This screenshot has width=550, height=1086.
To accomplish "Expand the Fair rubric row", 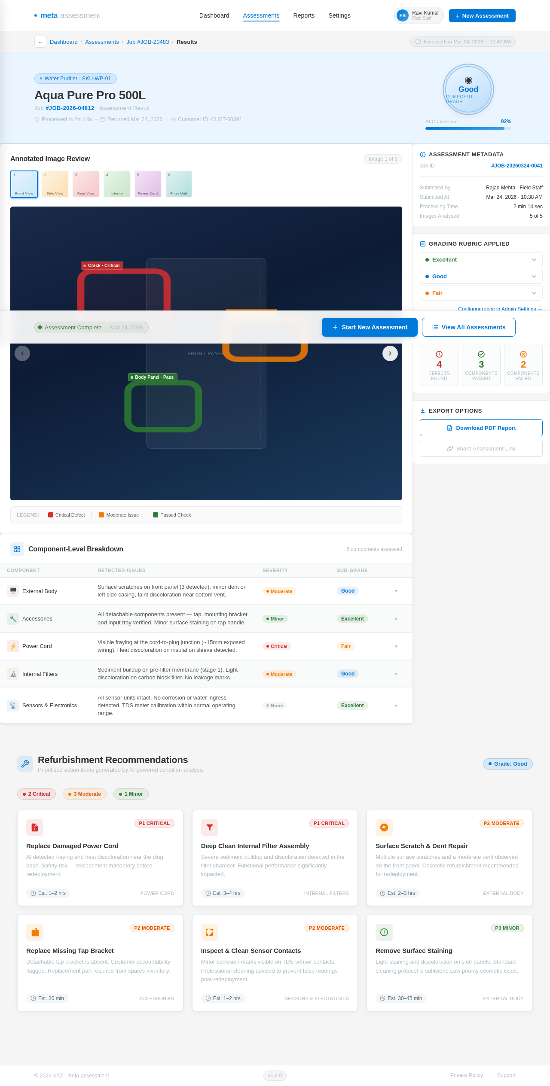I will point(481,293).
